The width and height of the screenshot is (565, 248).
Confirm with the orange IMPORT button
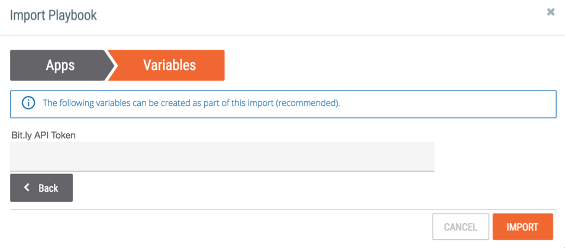click(522, 227)
